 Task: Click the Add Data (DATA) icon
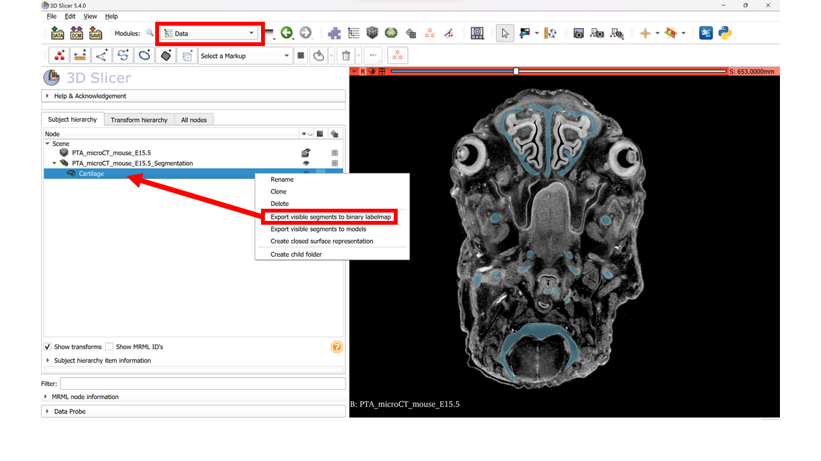58,33
